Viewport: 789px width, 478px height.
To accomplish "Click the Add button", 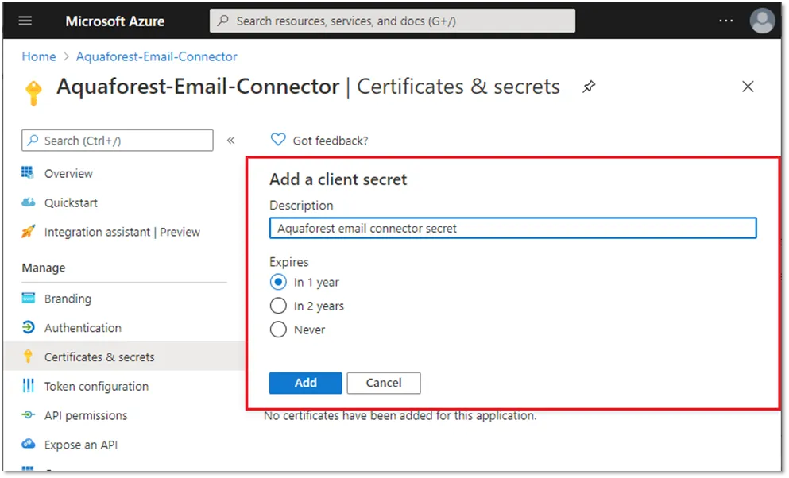I will pos(305,383).
